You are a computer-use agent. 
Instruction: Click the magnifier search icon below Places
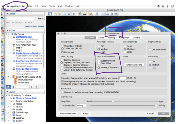[x=8, y=87]
